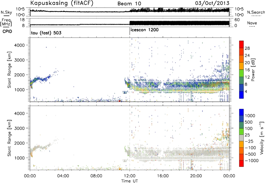Click the date '03/Oct/2013'

point(212,3)
